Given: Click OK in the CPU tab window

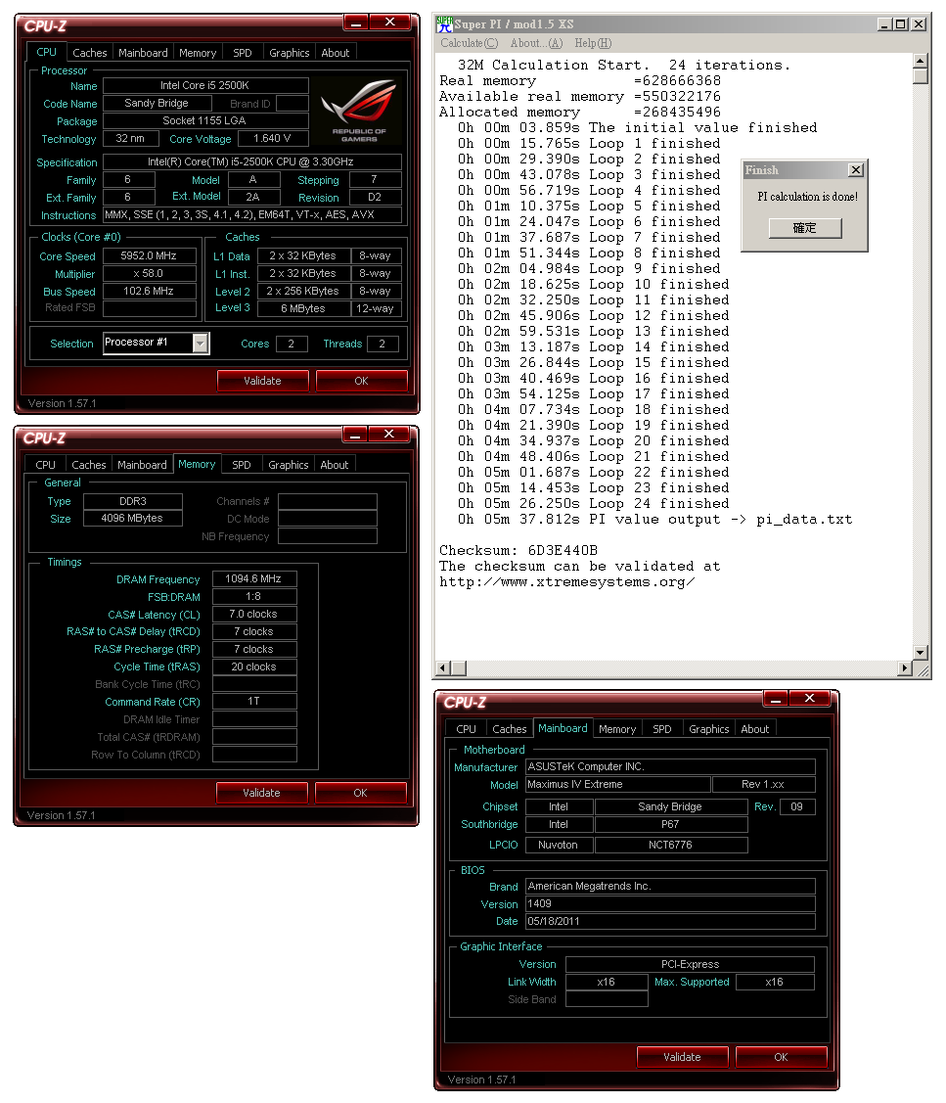Looking at the screenshot, I should pyautogui.click(x=362, y=381).
